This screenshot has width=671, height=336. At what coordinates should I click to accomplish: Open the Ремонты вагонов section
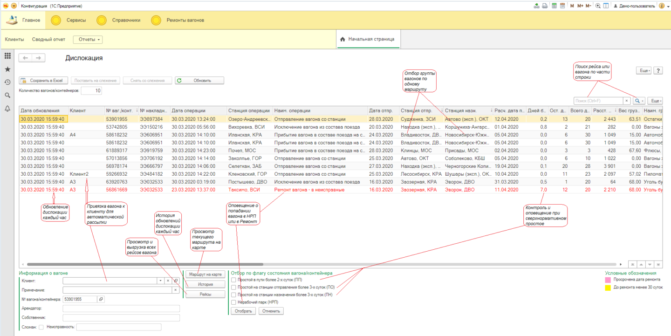click(x=178, y=20)
